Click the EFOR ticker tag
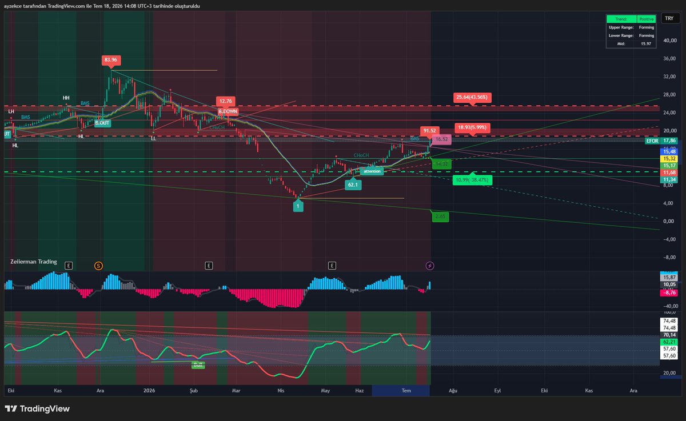Image resolution: width=686 pixels, height=421 pixels. pos(652,141)
